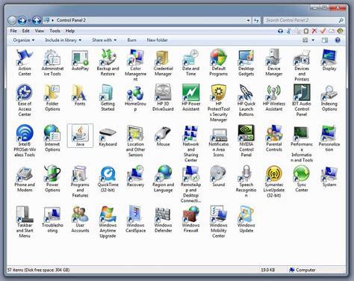Go forward with the Forward arrow
The width and height of the screenshot is (354, 281).
(x=22, y=20)
